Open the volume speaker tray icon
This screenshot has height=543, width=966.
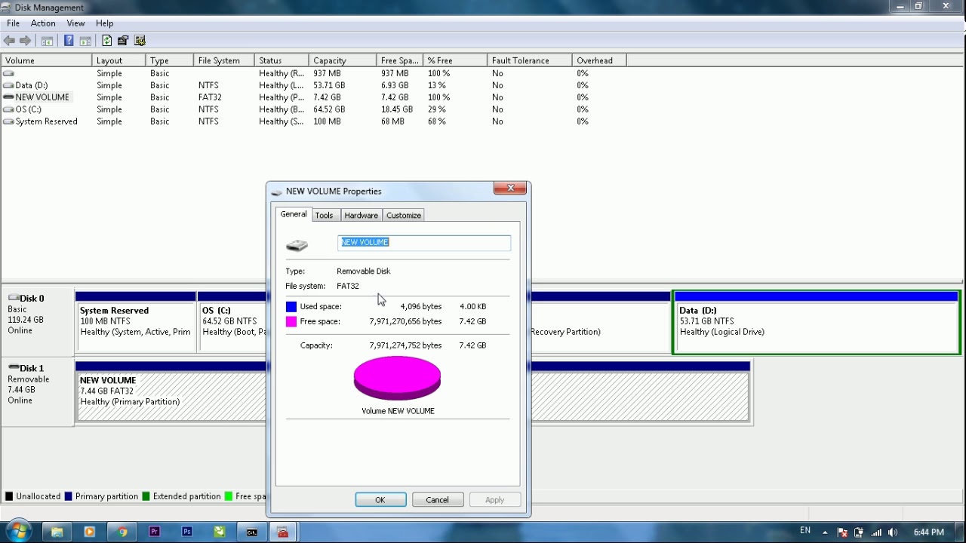click(893, 532)
